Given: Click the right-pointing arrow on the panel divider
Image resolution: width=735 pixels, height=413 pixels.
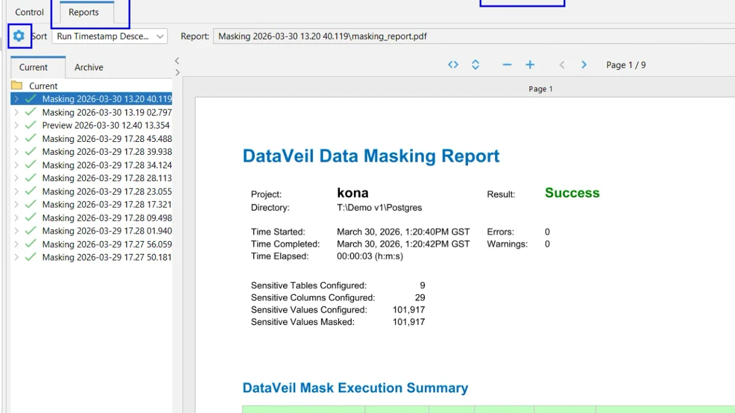Looking at the screenshot, I should pyautogui.click(x=177, y=72).
